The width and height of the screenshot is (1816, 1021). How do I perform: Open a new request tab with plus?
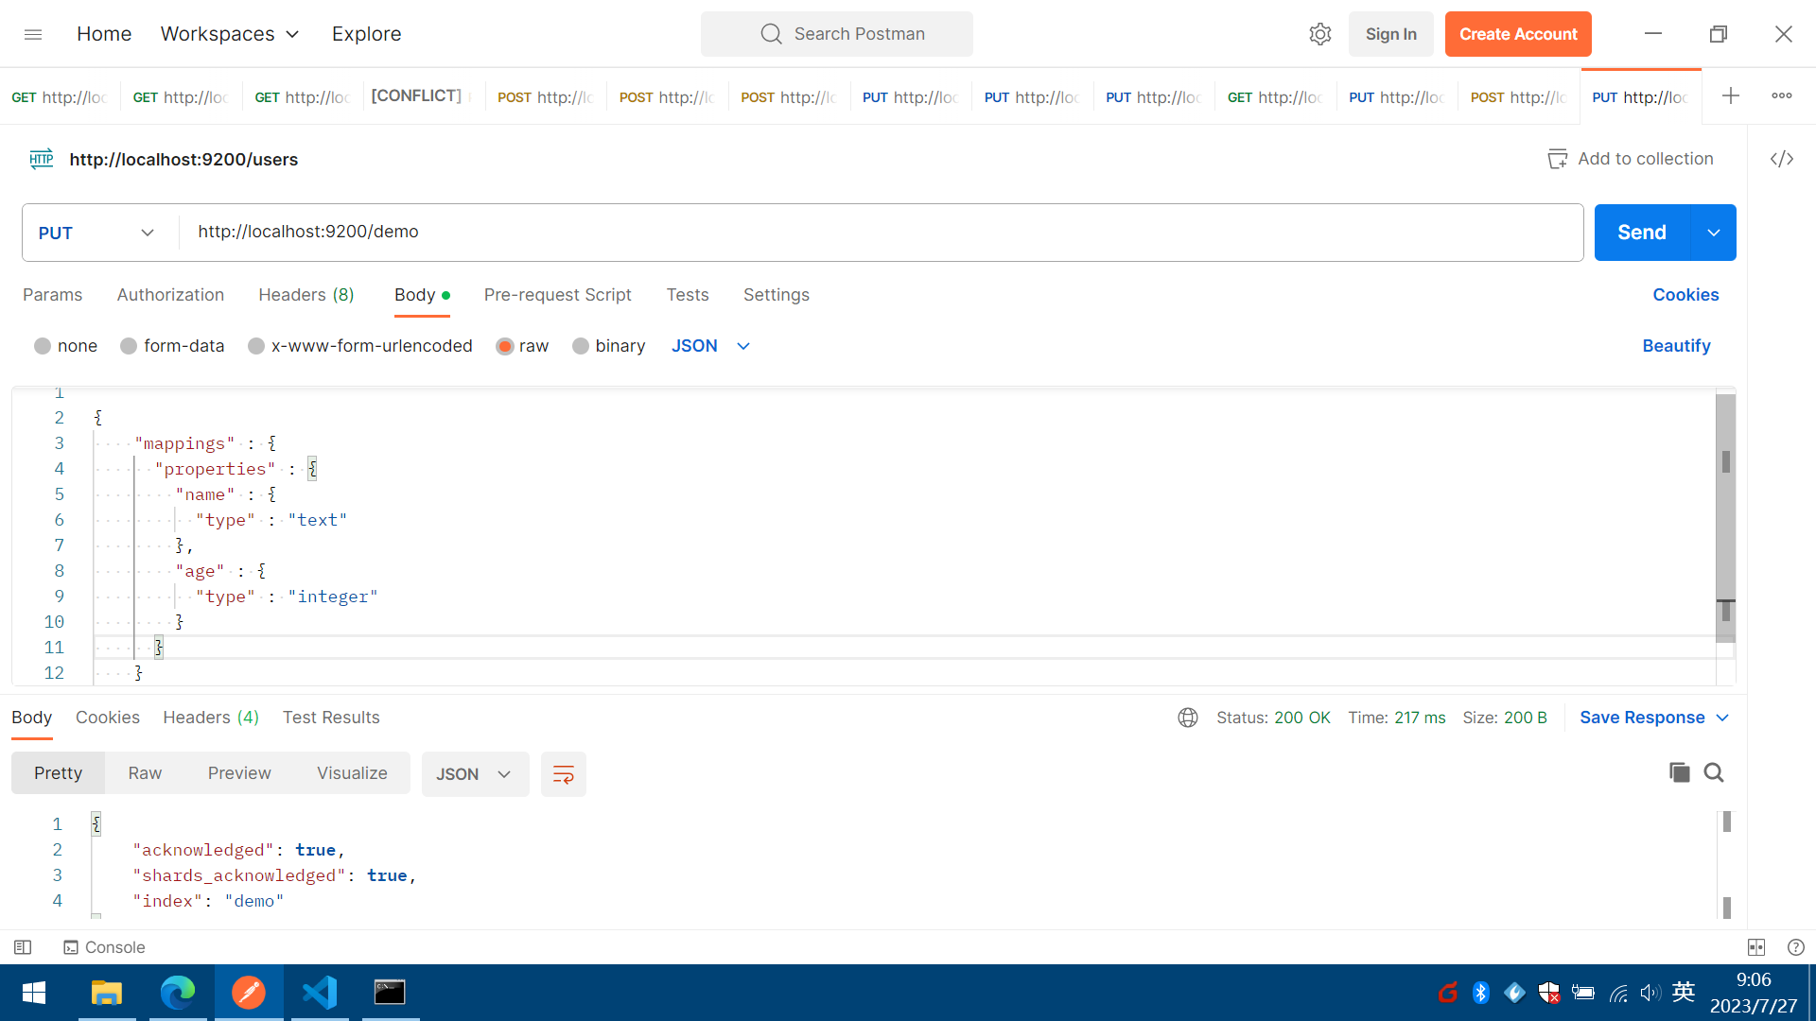coord(1730,95)
